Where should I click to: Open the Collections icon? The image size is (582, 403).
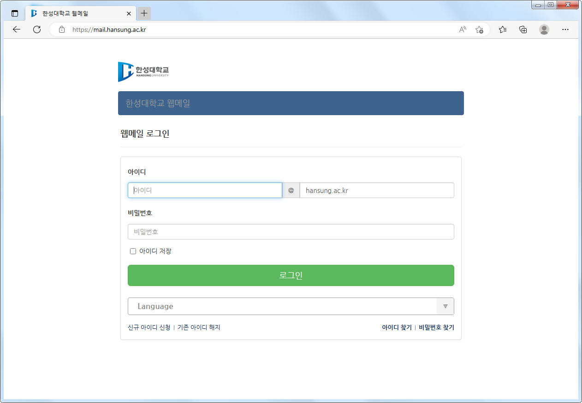point(523,29)
